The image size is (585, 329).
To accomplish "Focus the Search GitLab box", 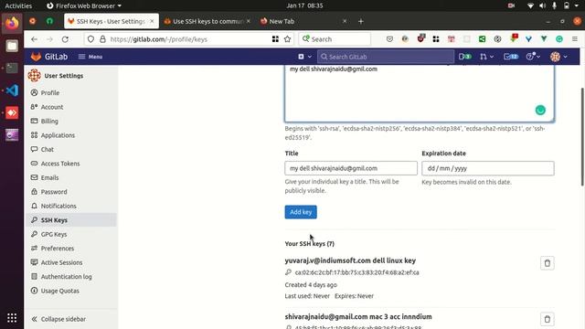I will click(x=386, y=57).
